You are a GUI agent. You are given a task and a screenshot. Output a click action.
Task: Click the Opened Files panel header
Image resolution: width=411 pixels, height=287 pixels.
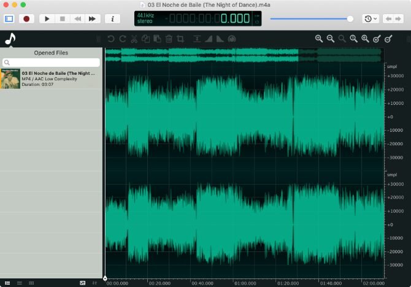click(51, 53)
